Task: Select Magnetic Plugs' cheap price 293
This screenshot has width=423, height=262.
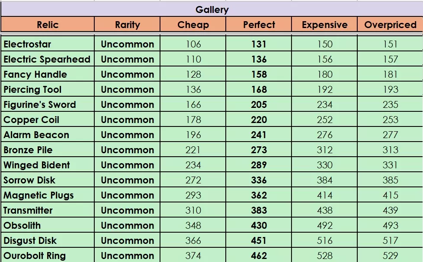Action: pos(193,195)
